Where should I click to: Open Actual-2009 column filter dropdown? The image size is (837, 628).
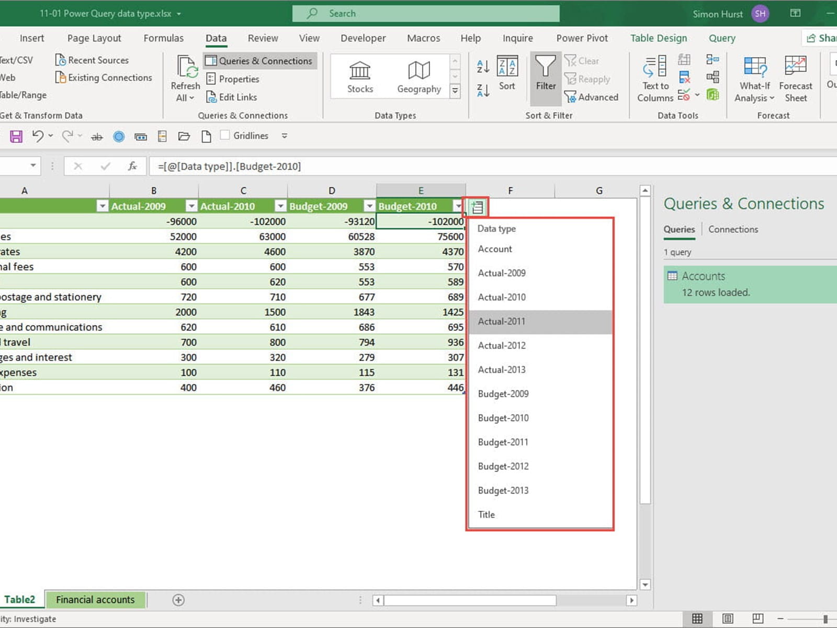point(191,206)
